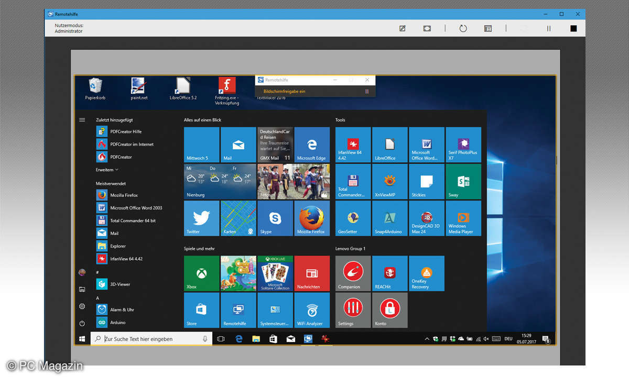Open the XnViewMP tile
This screenshot has width=629, height=377.
(390, 181)
